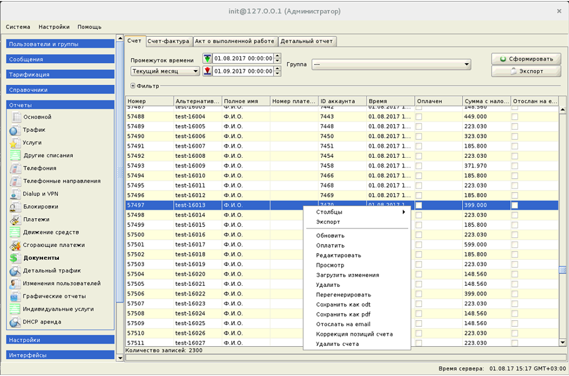Toggle Оплачен checkbox for selected row 57497
569x376 pixels.
coord(419,205)
